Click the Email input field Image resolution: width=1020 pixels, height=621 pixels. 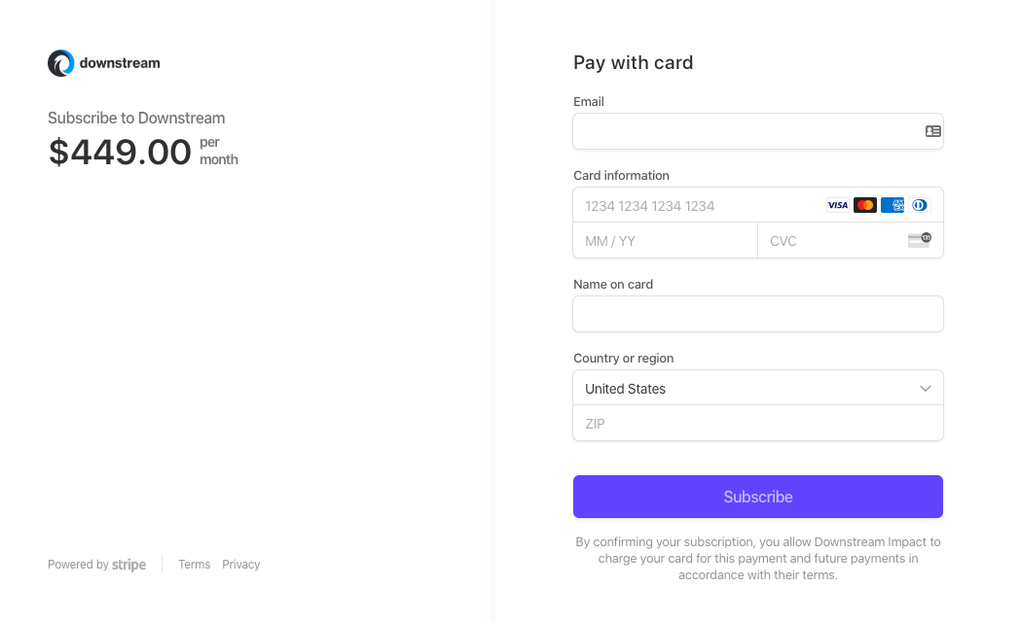(749, 130)
